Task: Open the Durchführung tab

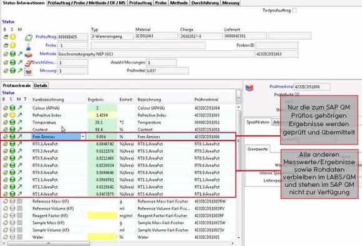Action: 205,3
